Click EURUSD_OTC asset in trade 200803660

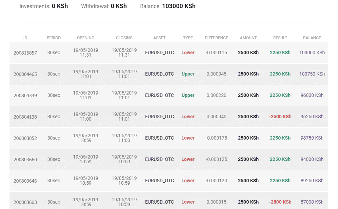click(x=160, y=159)
